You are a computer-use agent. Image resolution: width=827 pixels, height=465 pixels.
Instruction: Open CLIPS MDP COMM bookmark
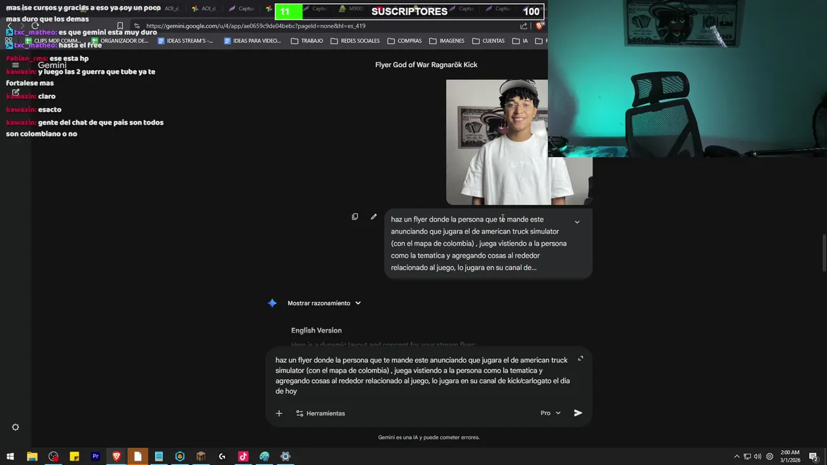click(52, 41)
